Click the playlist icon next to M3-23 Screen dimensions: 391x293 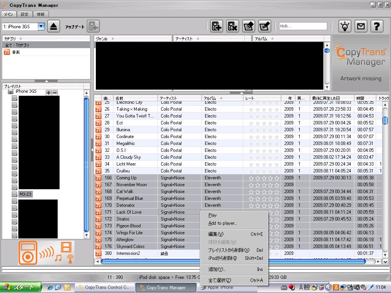[x=15, y=194]
